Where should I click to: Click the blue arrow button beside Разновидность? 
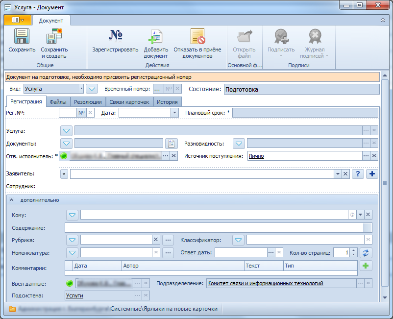coord(239,144)
